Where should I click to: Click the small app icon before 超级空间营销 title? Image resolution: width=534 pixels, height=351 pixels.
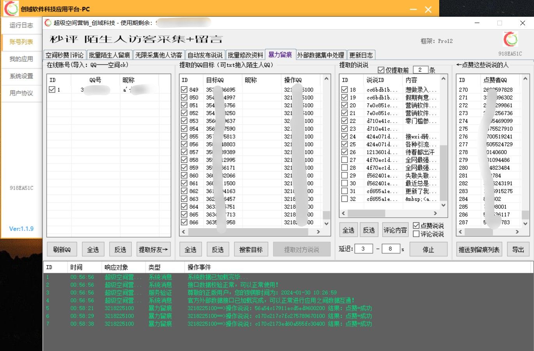tap(48, 23)
